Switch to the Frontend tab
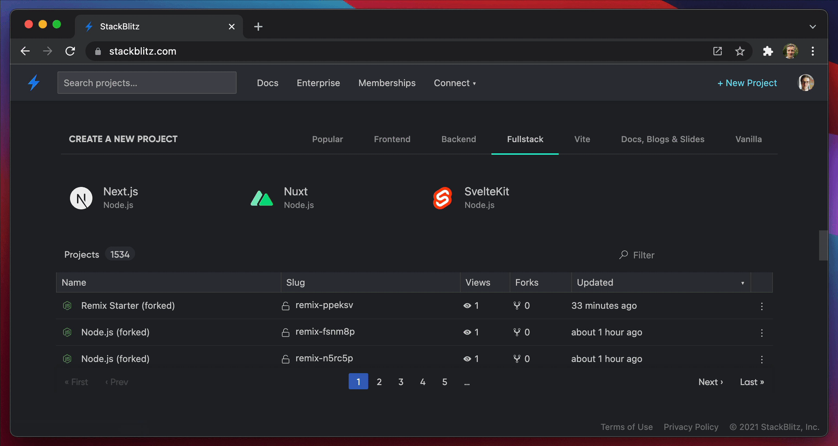Viewport: 838px width, 446px height. 392,139
